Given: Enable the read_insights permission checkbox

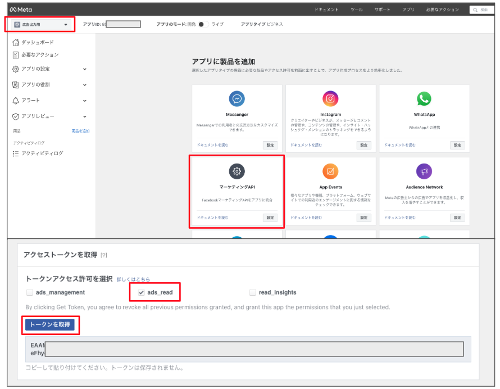Looking at the screenshot, I should 253,292.
